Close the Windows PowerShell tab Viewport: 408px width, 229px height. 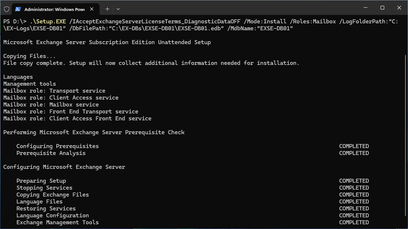point(91,9)
